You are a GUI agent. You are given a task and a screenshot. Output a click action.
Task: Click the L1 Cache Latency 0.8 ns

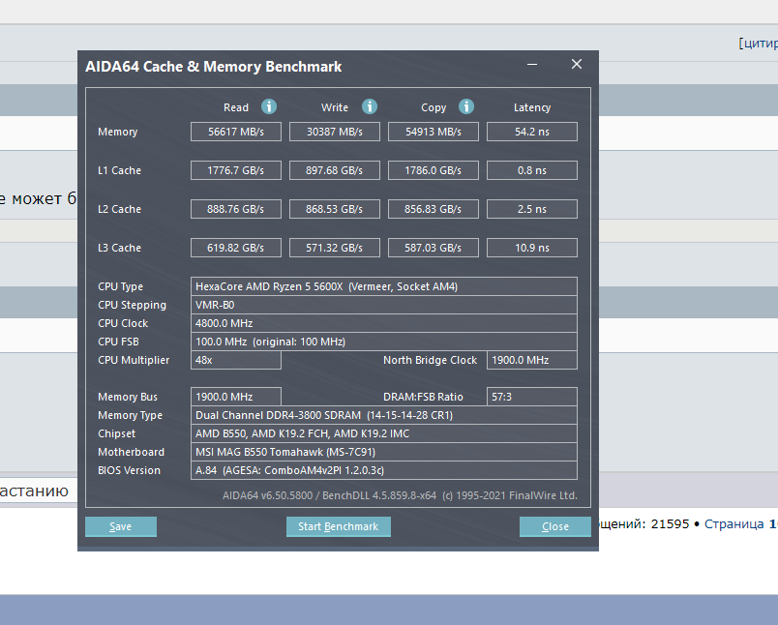pyautogui.click(x=532, y=170)
